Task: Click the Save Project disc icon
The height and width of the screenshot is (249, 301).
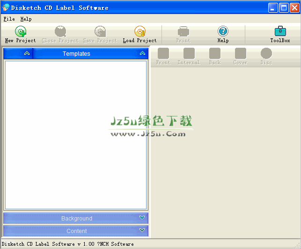Action: click(100, 31)
